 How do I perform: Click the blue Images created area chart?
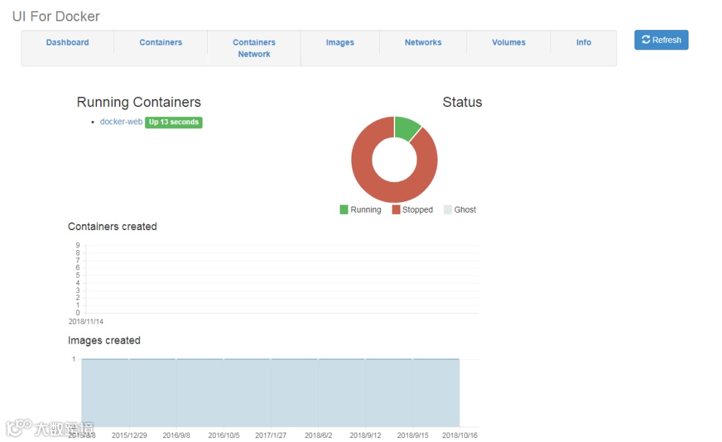[271, 393]
